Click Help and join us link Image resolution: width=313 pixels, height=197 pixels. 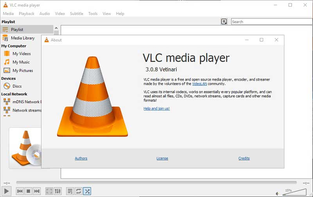(156, 109)
